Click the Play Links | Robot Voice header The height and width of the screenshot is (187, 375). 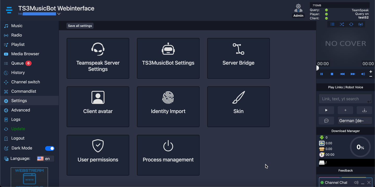coord(346,87)
